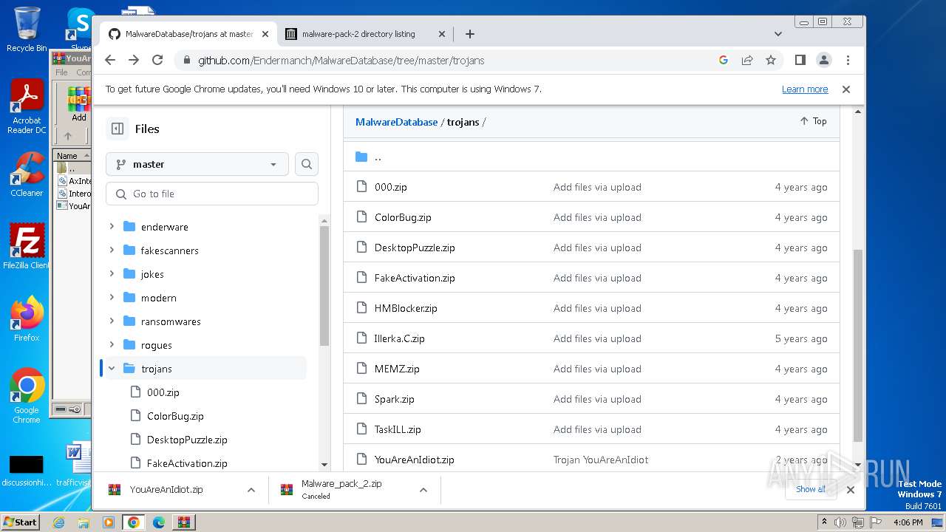
Task: Expand the modern folder in tree
Action: pyautogui.click(x=112, y=298)
